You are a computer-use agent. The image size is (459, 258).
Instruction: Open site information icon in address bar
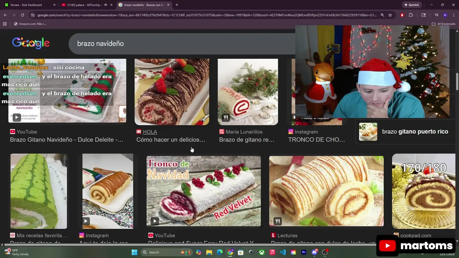(33, 15)
